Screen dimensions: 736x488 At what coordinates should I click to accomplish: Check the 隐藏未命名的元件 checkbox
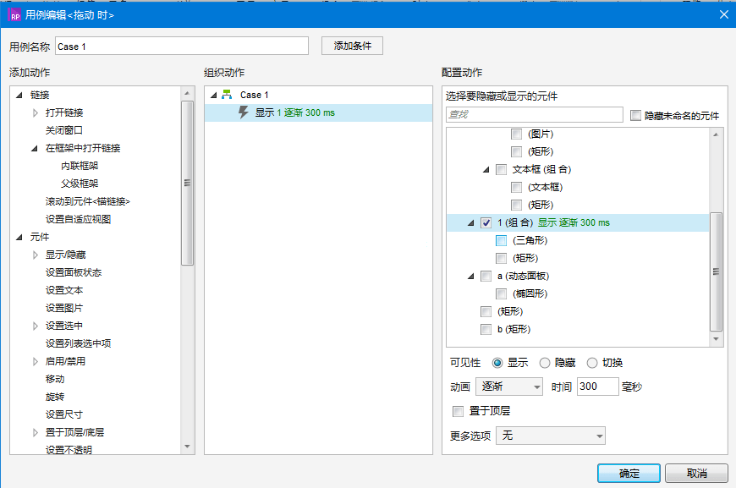(x=636, y=115)
